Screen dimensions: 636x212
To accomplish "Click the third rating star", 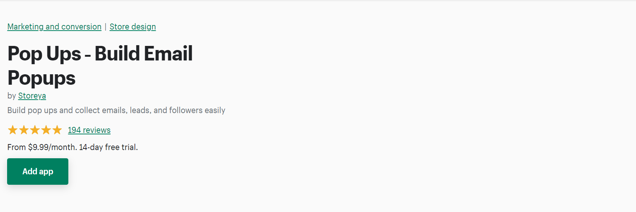I will click(x=35, y=130).
